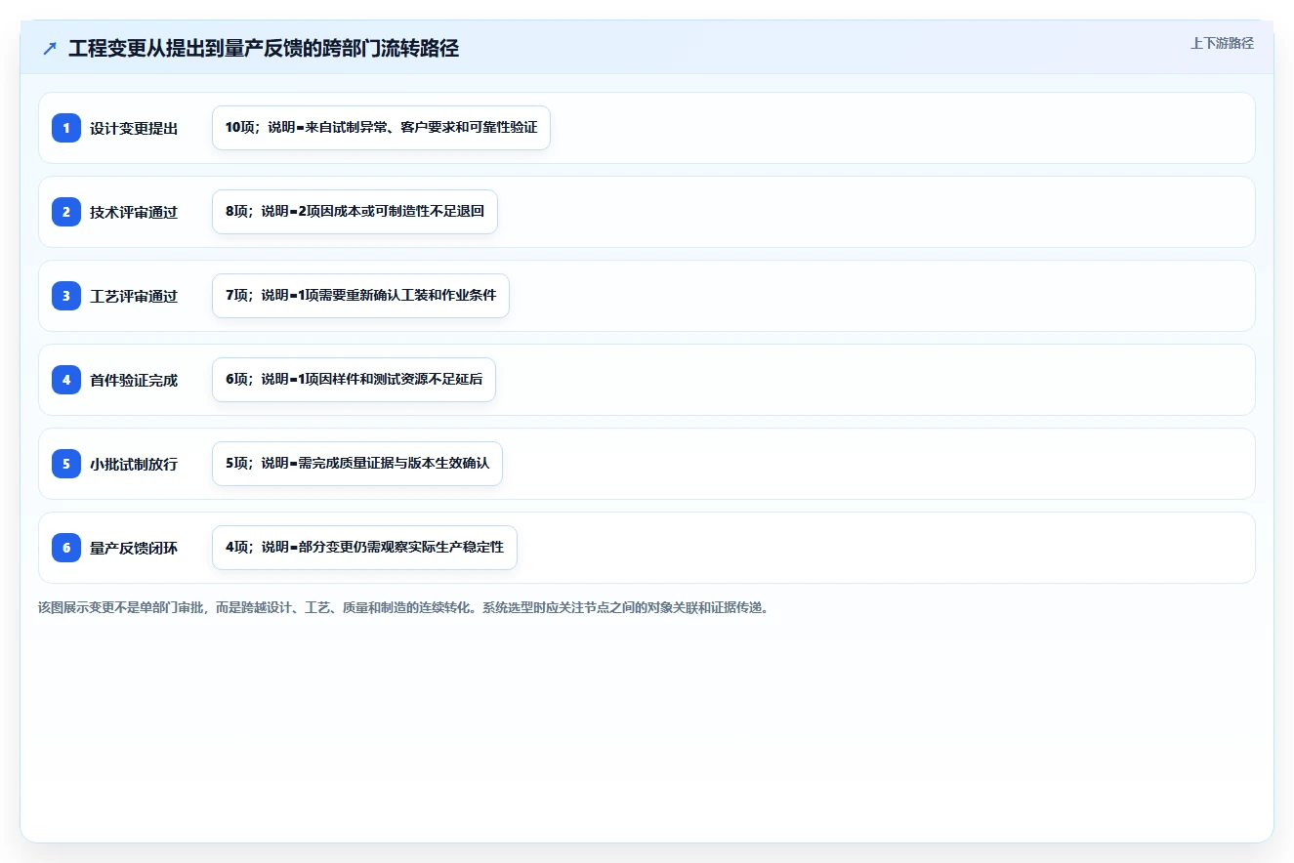Click the step 5 number badge

pos(66,464)
